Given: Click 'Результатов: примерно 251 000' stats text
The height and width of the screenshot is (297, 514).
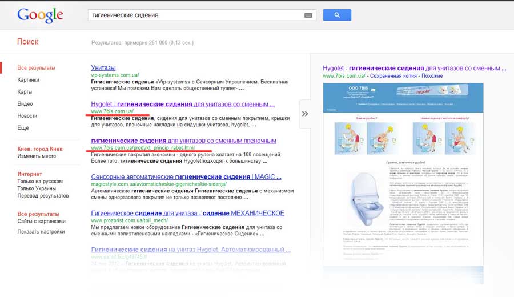Looking at the screenshot, I should pos(142,43).
